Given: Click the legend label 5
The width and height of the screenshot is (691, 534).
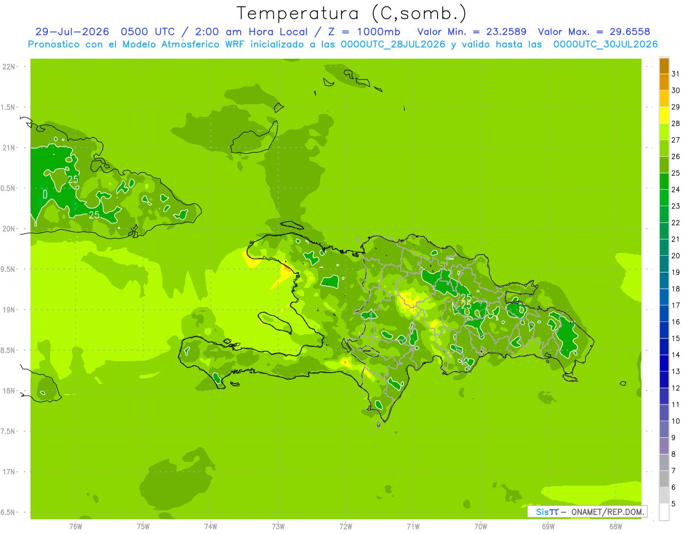Looking at the screenshot, I should (x=674, y=503).
